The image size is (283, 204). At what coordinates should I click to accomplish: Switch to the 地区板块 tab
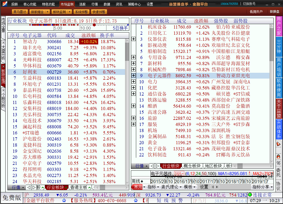(x=213, y=166)
